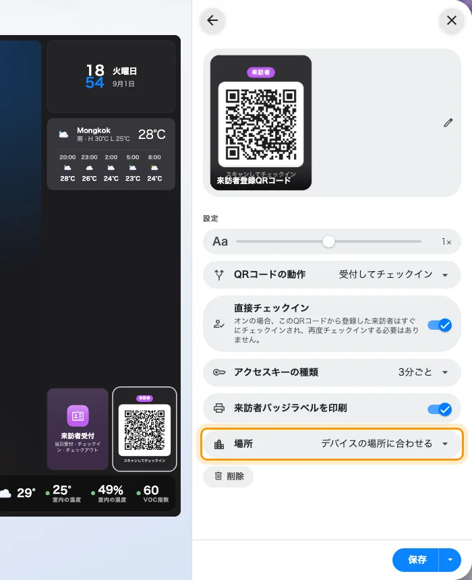This screenshot has height=580, width=472.
Task: Click the 保存 save button
Action: pos(416,560)
